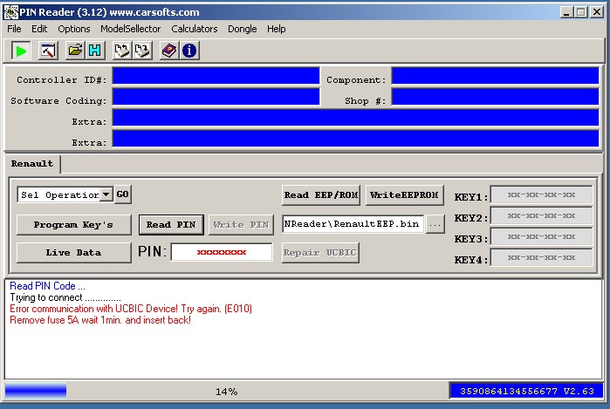610x409 pixels.
Task: Click the 'Error communication with UCBIC Device' line
Action: click(131, 309)
